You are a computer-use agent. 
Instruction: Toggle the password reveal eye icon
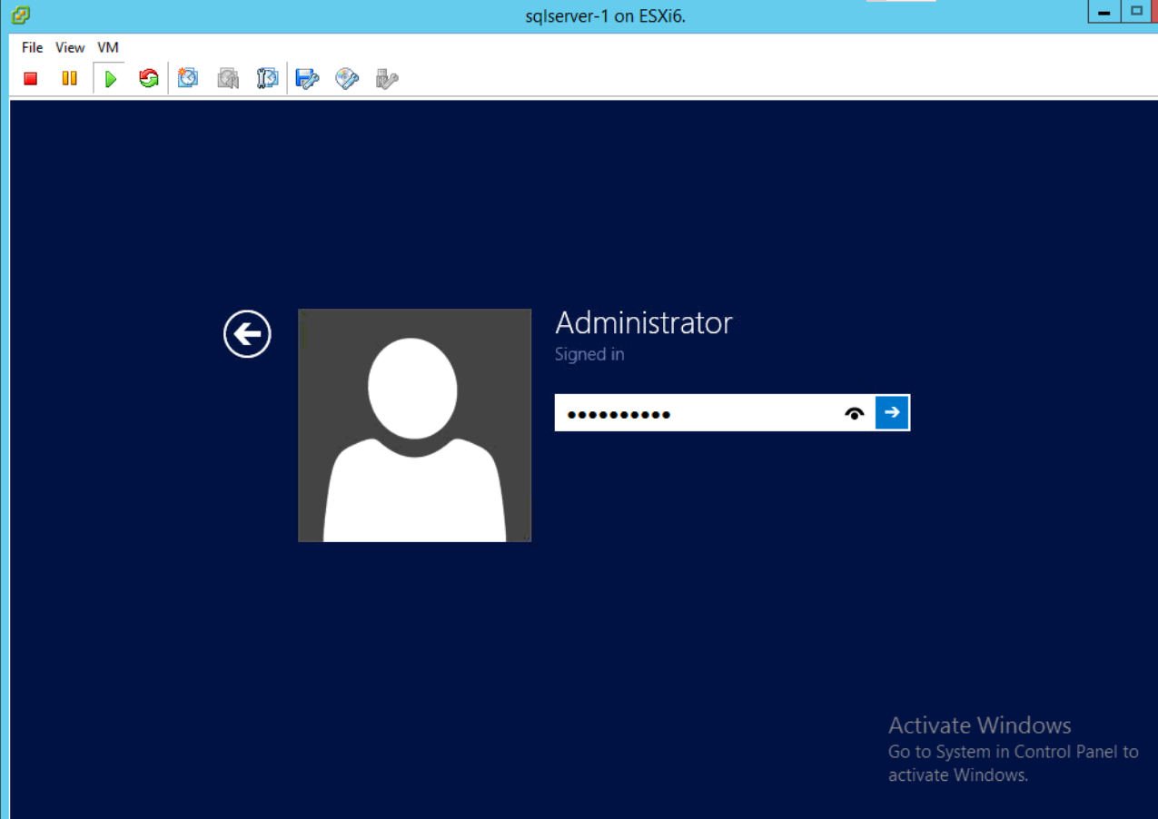pos(854,413)
